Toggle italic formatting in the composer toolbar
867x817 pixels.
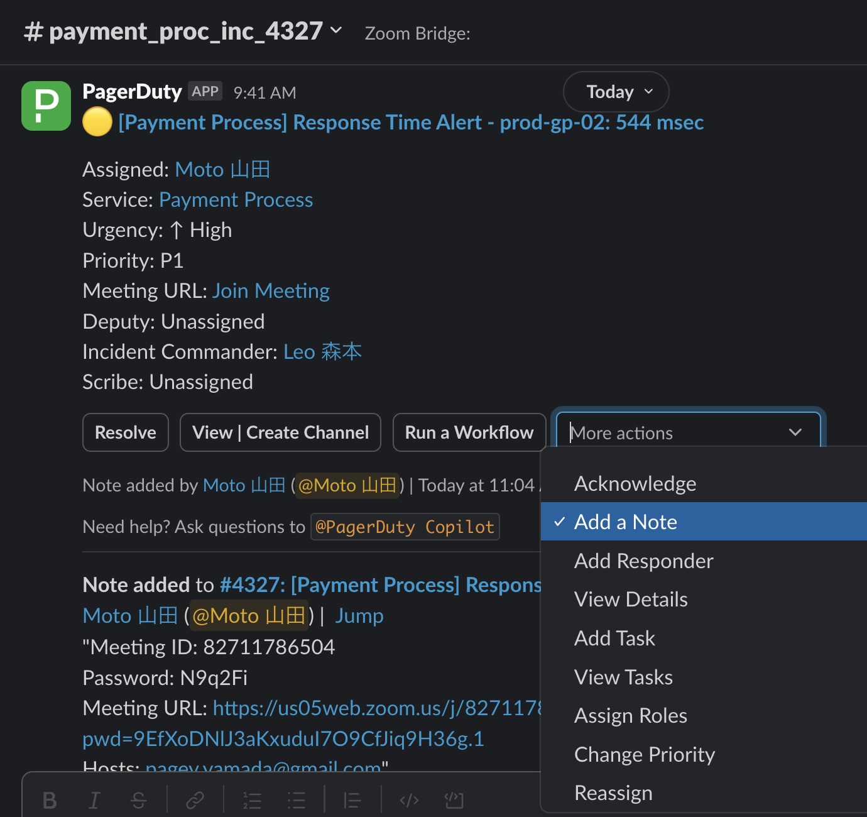pyautogui.click(x=94, y=800)
